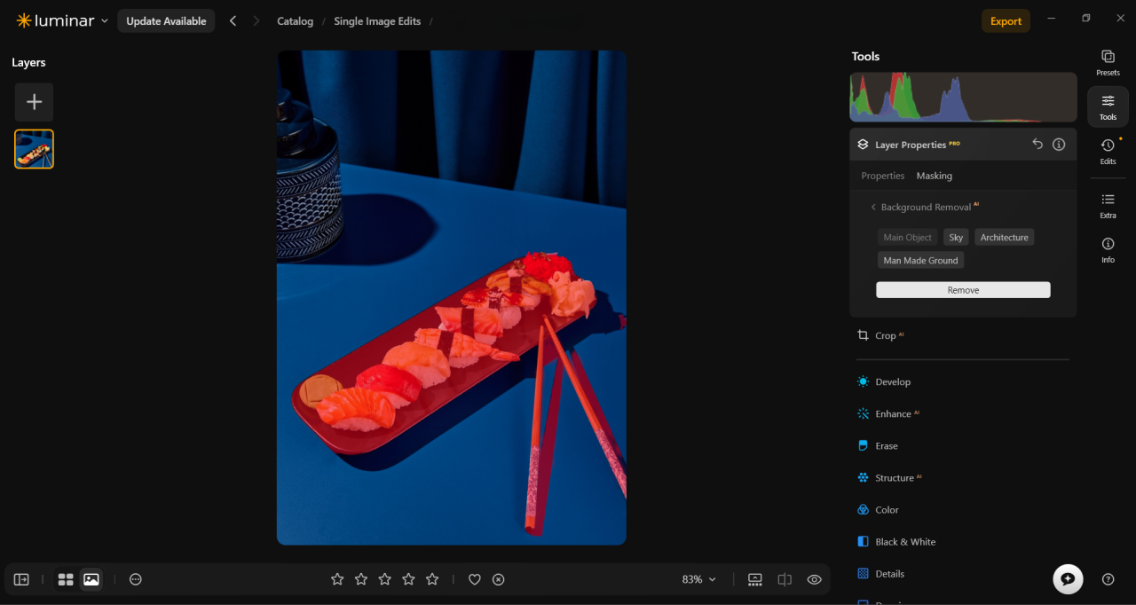Open the chat feedback button

[1068, 578]
